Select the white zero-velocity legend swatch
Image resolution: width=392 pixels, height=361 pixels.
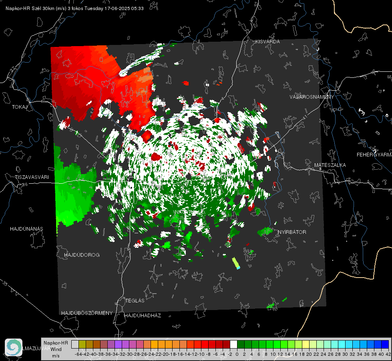(x=233, y=344)
